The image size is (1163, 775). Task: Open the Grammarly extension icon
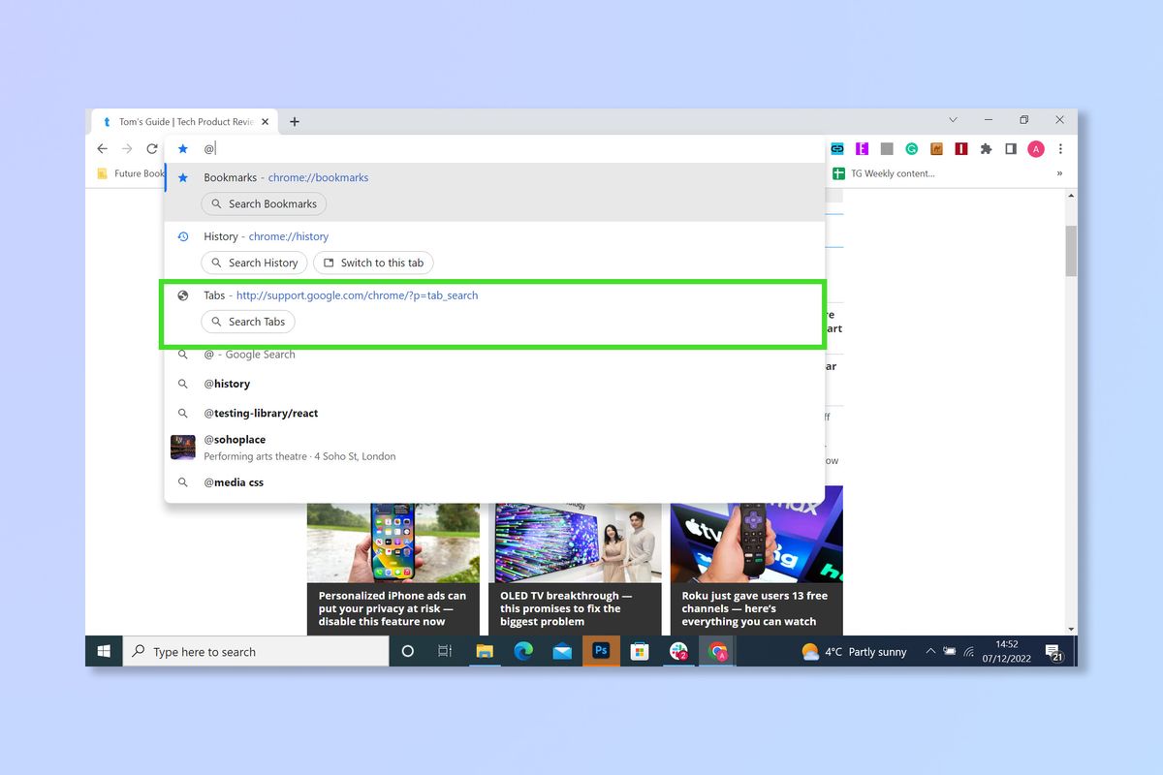pyautogui.click(x=911, y=148)
